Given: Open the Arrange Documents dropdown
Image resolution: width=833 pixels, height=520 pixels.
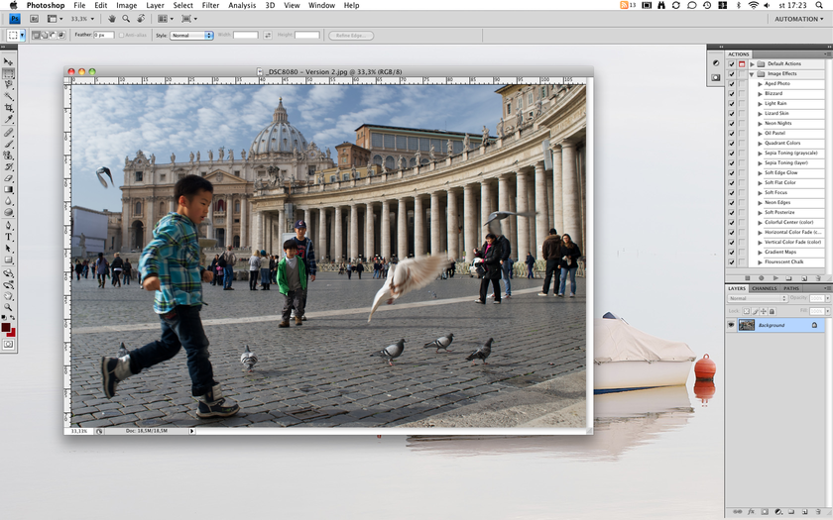Looking at the screenshot, I should tap(166, 19).
